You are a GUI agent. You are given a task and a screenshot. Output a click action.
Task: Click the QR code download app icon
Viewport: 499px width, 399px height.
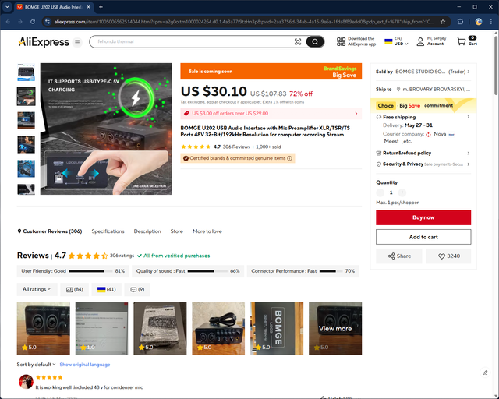(x=341, y=41)
